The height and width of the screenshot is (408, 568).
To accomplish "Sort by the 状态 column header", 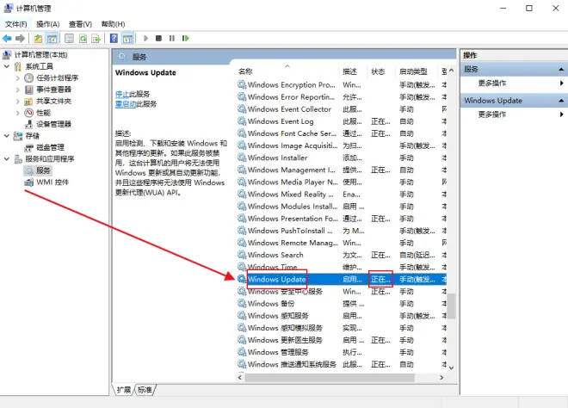I will [381, 71].
